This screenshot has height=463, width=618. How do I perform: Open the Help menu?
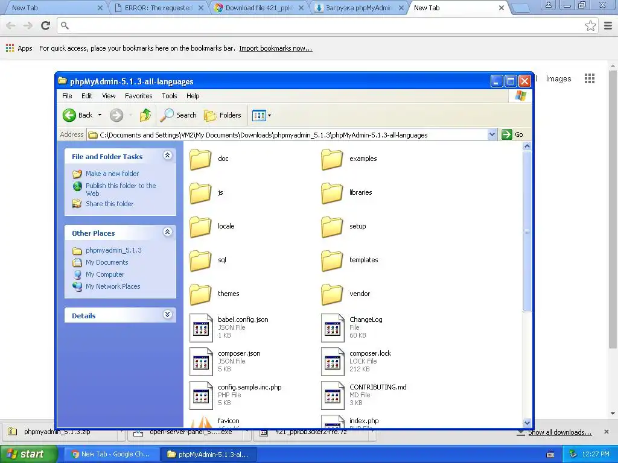[x=193, y=96]
